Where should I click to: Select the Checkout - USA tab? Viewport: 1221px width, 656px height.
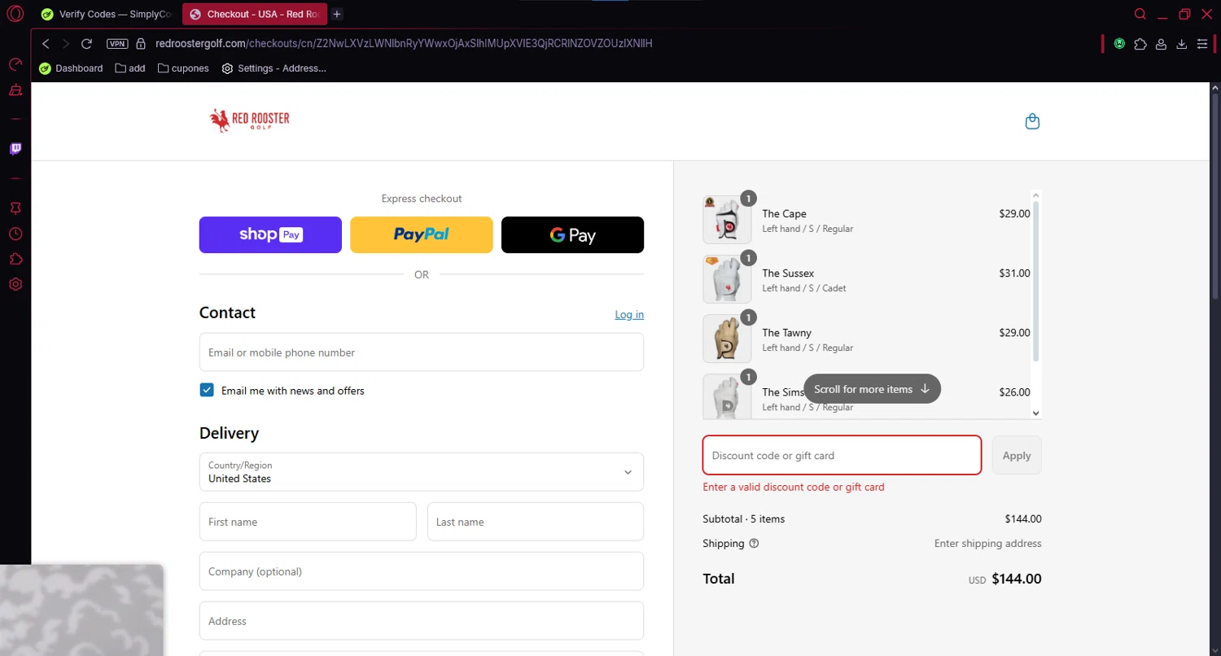pos(255,14)
